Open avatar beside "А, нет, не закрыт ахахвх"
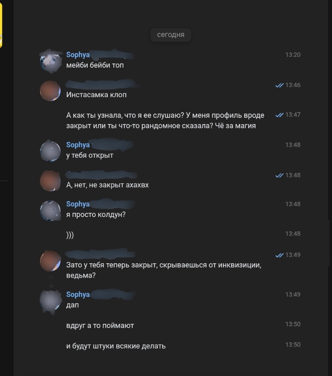The width and height of the screenshot is (332, 376). point(50,181)
